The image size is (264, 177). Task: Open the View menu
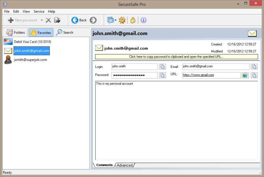click(26, 12)
